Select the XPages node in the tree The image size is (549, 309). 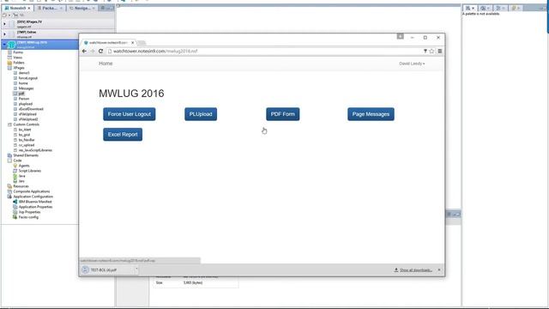coord(19,68)
